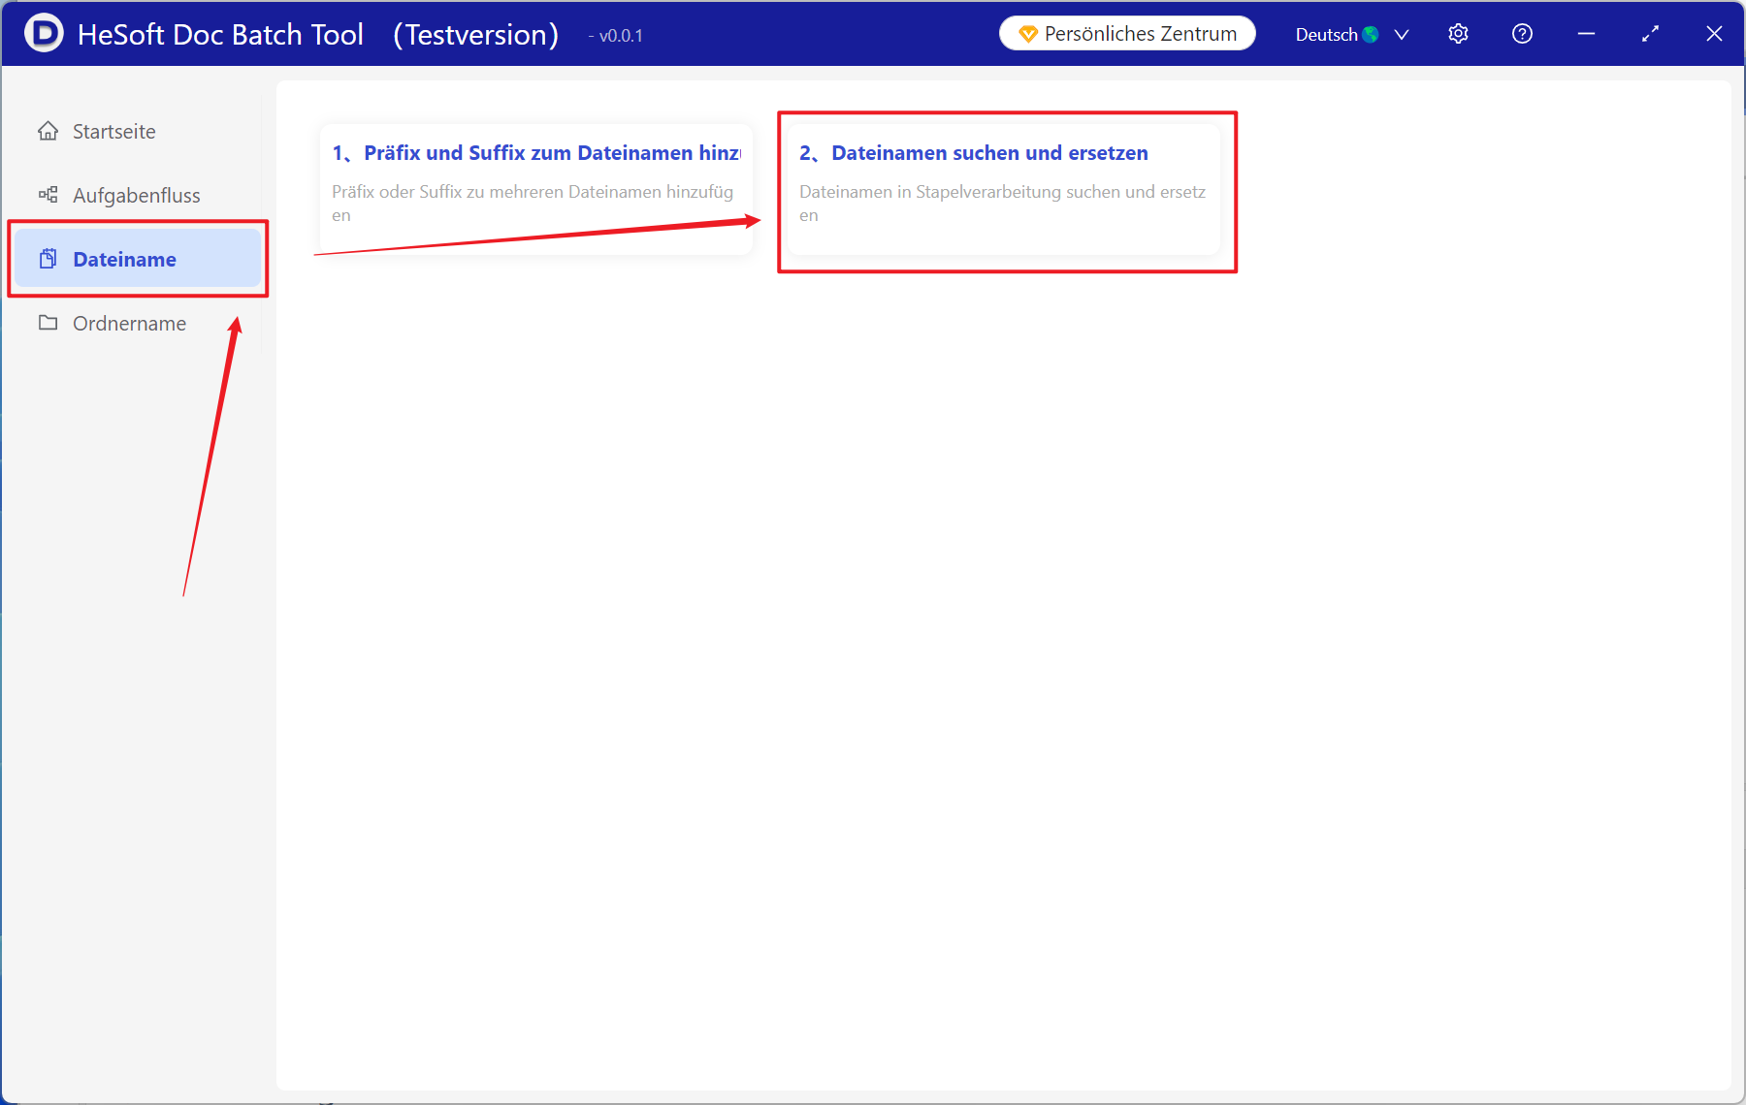The image size is (1746, 1105).
Task: Expand the language dropdown chevron
Action: coord(1402,35)
